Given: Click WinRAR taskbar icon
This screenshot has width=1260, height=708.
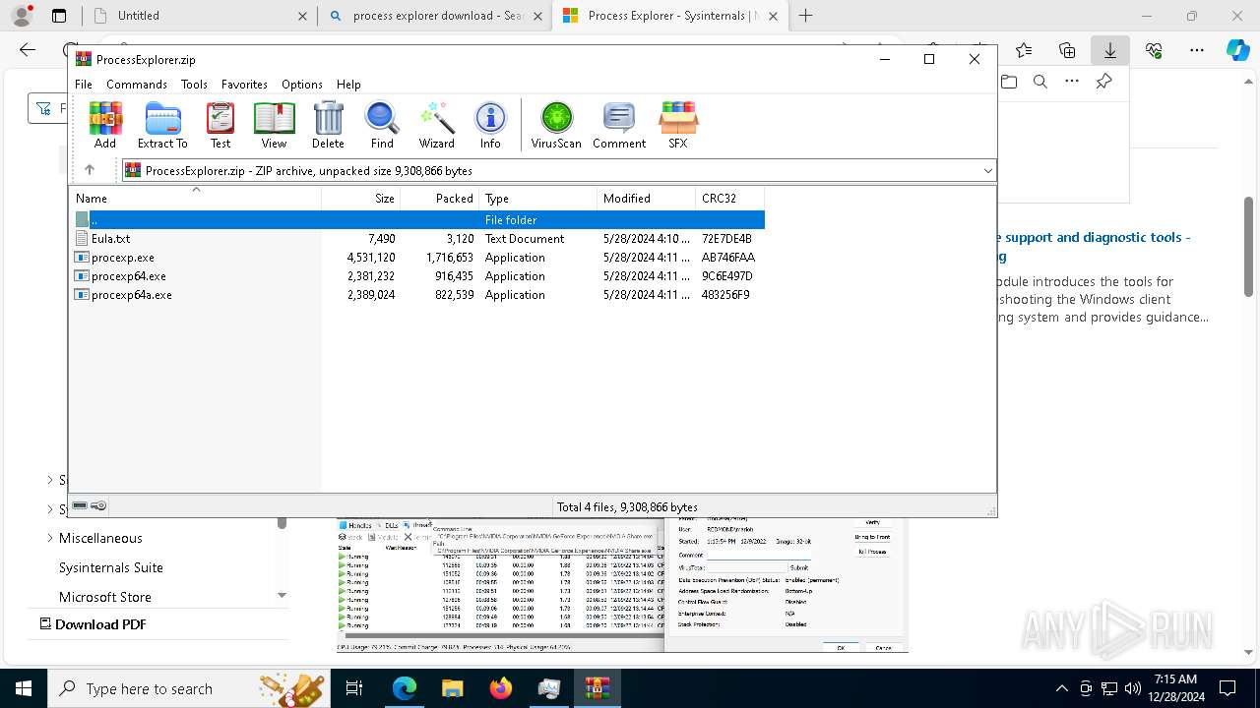Looking at the screenshot, I should tap(597, 688).
